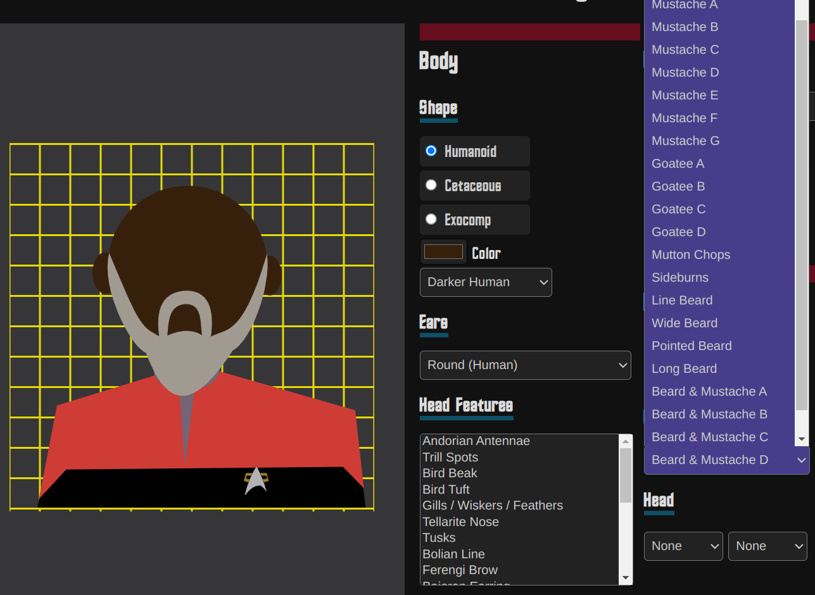815x595 pixels.
Task: Click the Head Features list down arrow
Action: point(626,578)
